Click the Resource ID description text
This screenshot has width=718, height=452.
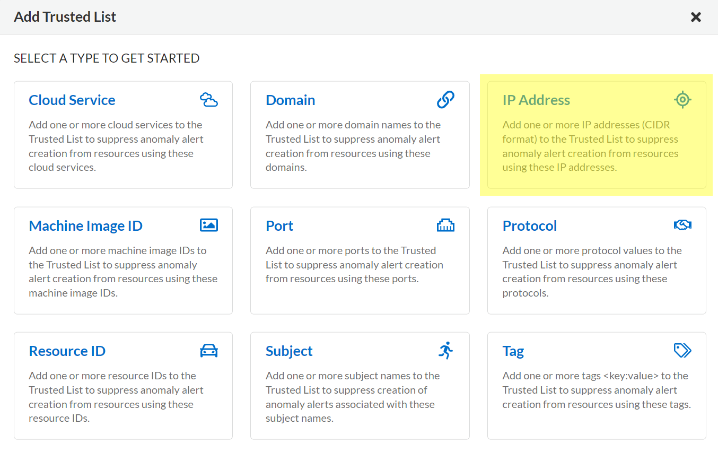116,397
